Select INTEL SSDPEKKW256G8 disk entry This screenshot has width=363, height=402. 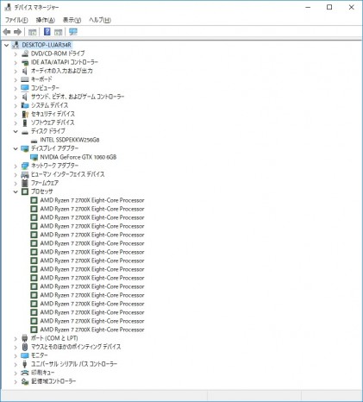(x=70, y=140)
